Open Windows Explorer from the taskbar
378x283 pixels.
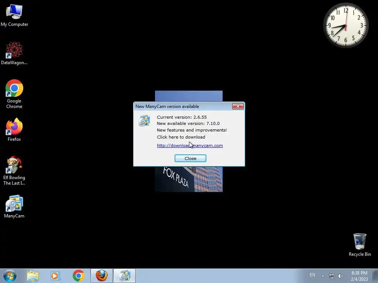click(33, 276)
